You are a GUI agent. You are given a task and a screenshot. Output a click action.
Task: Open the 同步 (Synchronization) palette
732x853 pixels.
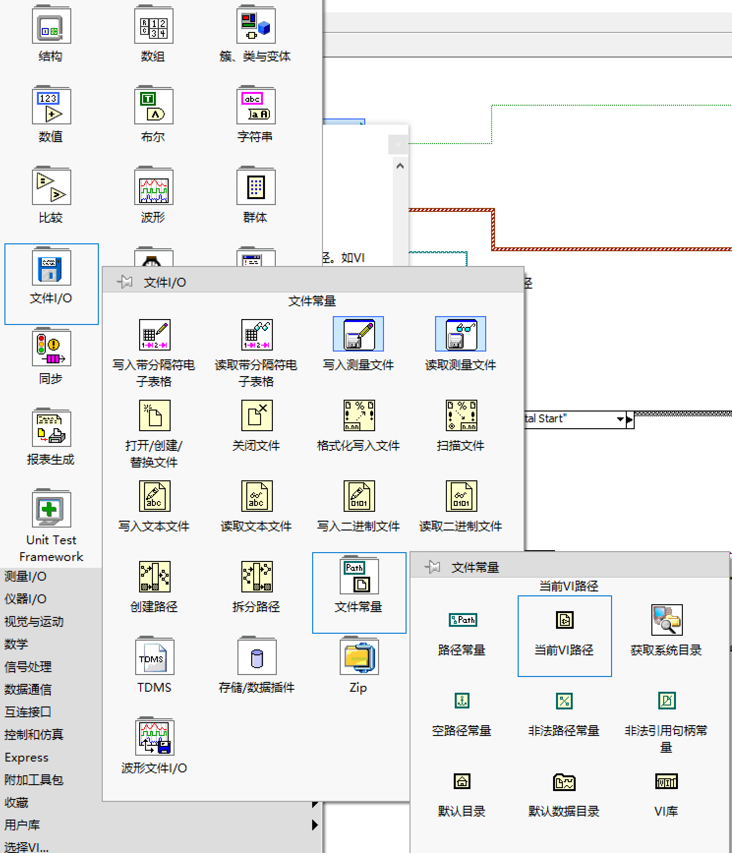[x=51, y=348]
